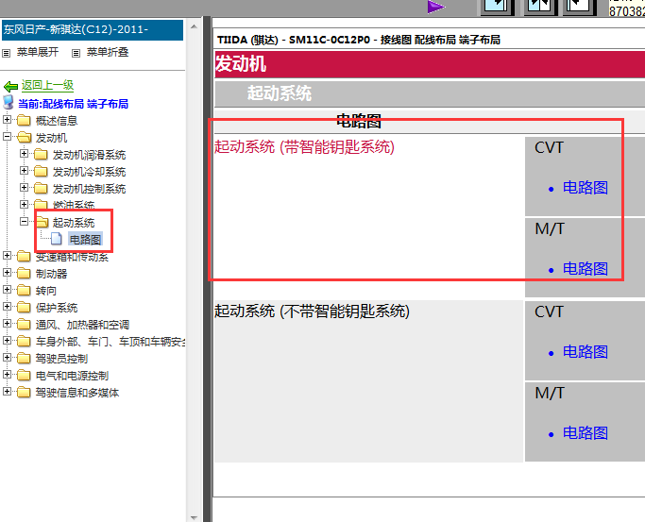Viewport: 645px width, 522px height.
Task: Click the first pane layout icon in toolbar
Action: (x=497, y=6)
